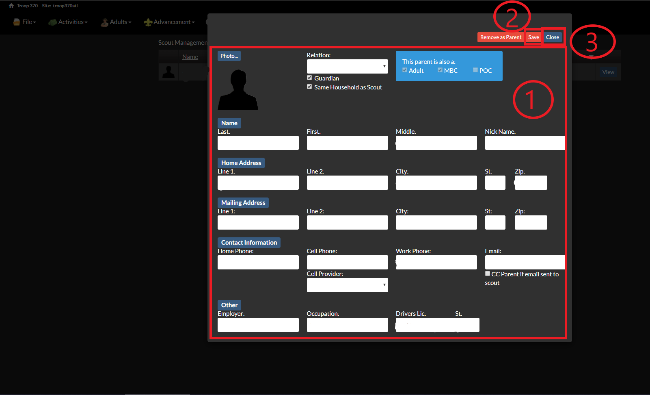Click the Remove as Parent button
The height and width of the screenshot is (395, 650).
500,37
